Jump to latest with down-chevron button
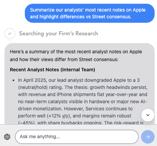The image size is (157, 146). pyautogui.click(x=148, y=115)
